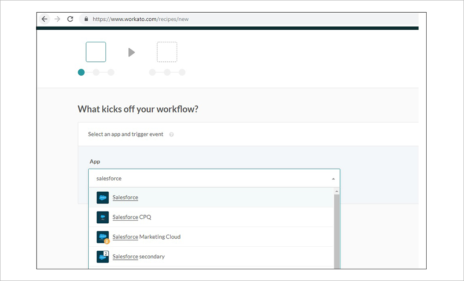Select Salesforce CPQ from the app list
This screenshot has width=464, height=281.
[x=211, y=217]
